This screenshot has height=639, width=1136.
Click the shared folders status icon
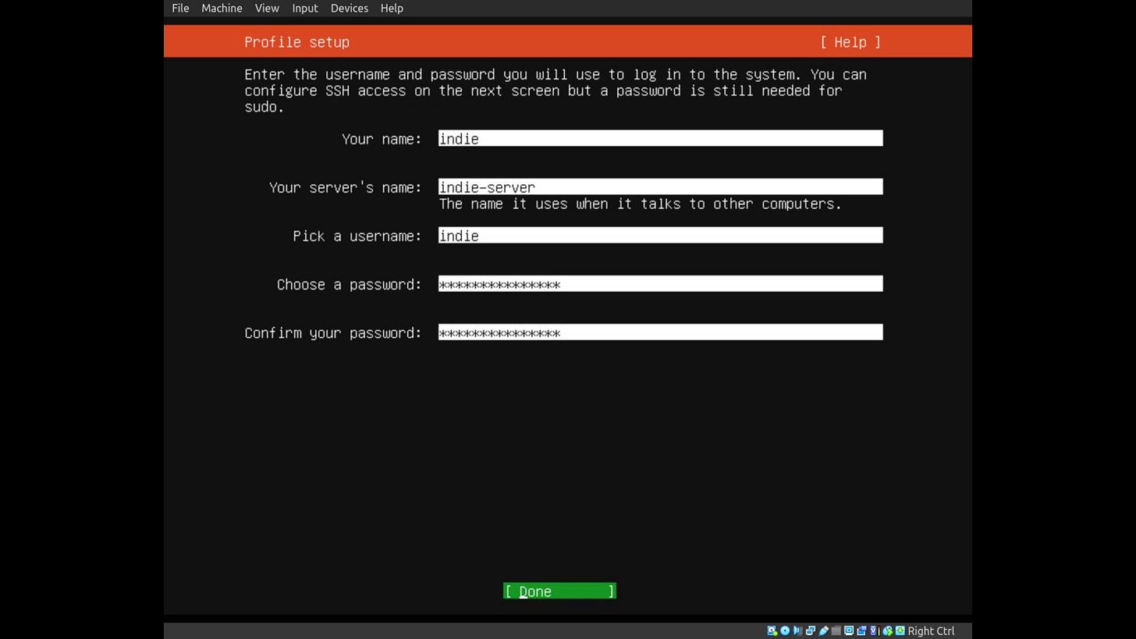pyautogui.click(x=836, y=630)
